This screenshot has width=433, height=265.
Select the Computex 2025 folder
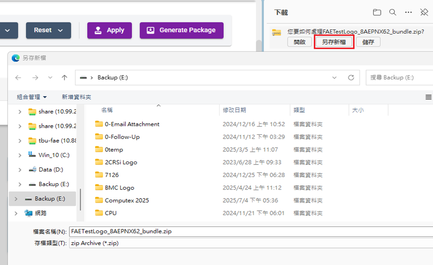pyautogui.click(x=127, y=200)
